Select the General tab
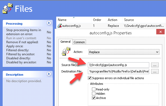 65,42
